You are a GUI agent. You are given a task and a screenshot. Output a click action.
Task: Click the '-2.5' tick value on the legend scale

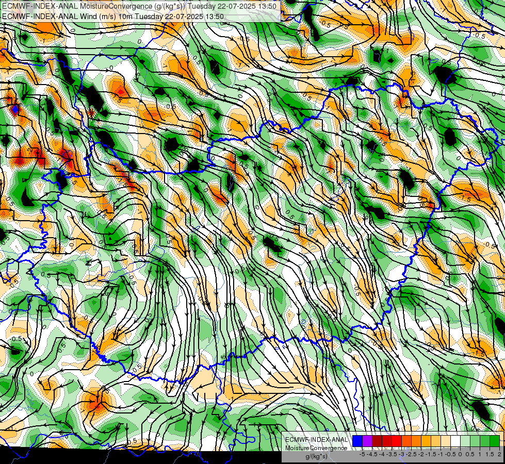[411, 454]
